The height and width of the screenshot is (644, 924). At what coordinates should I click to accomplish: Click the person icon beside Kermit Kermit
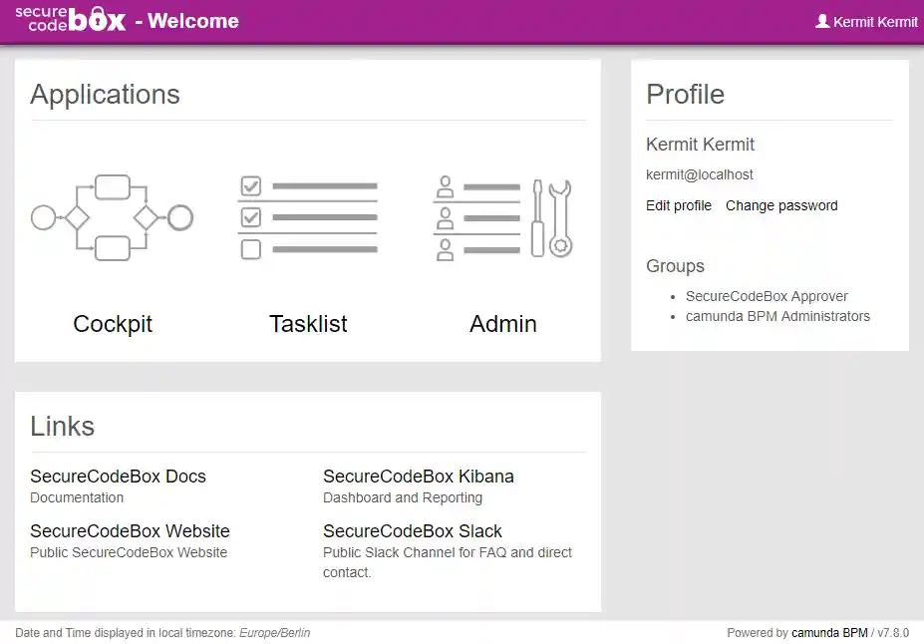[x=822, y=21]
